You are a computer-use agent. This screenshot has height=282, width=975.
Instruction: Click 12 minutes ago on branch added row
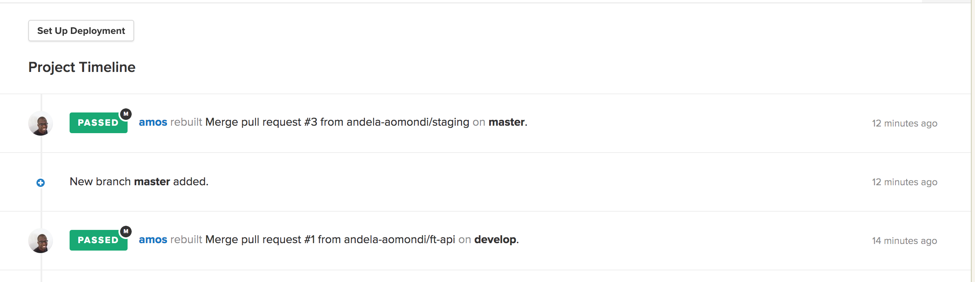click(x=905, y=182)
